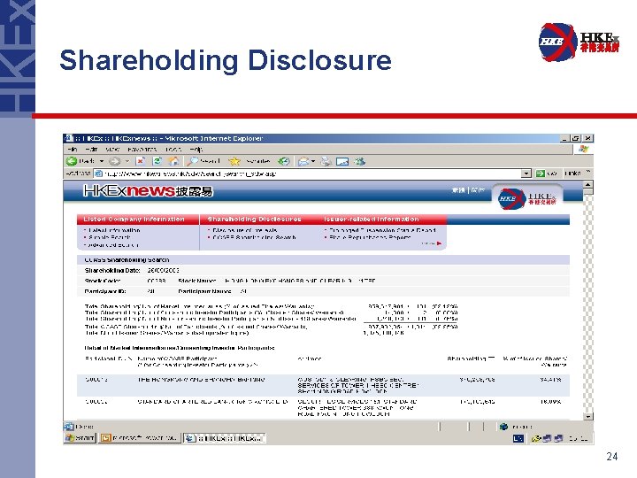Click the History toolbar icon

tap(284, 161)
